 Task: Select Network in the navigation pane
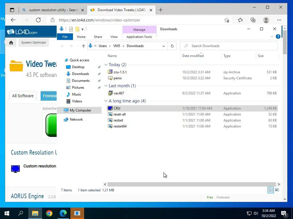(x=76, y=119)
